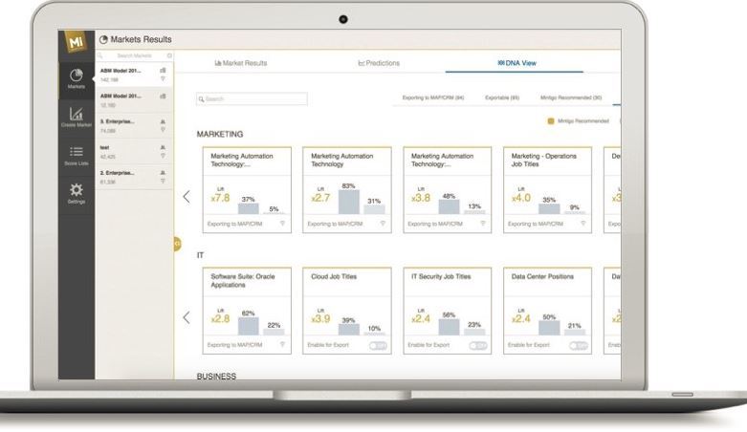
Task: Click the Mintigo Recommended yellow legend swatch
Action: 550,121
